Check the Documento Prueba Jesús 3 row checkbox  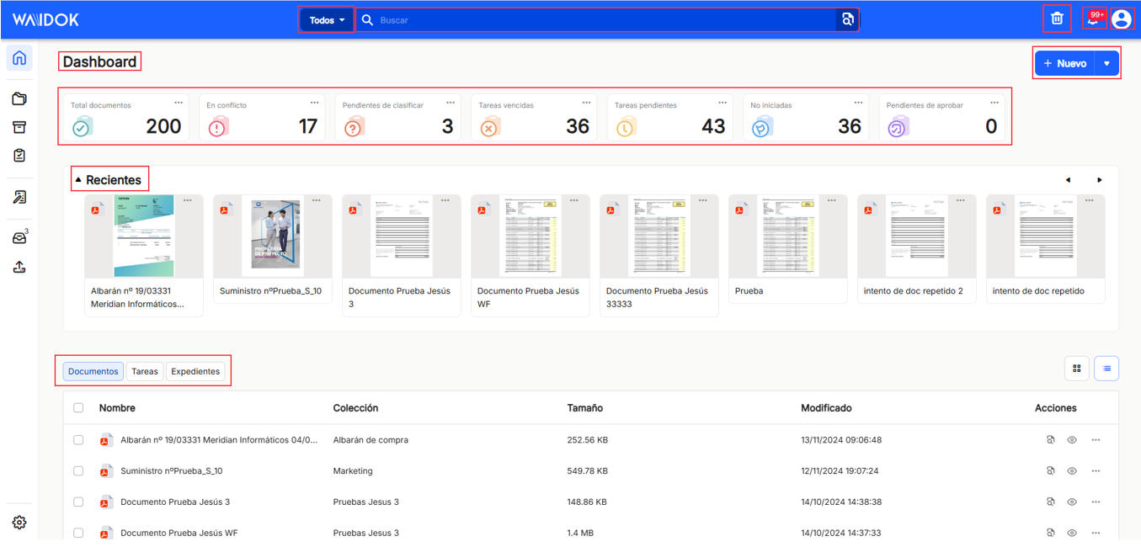(x=78, y=502)
